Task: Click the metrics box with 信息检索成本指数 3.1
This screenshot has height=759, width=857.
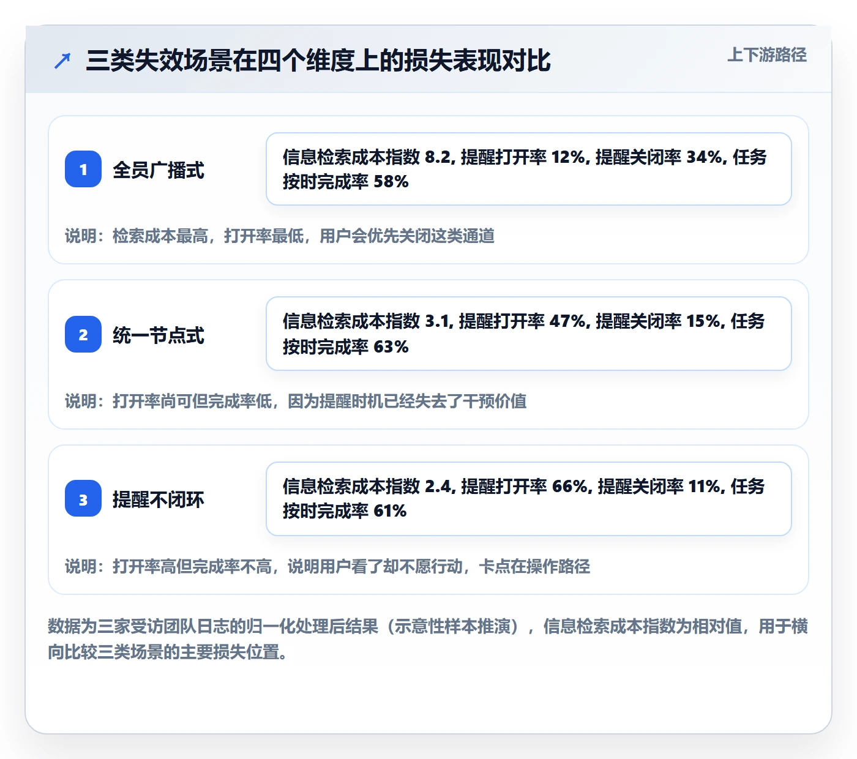Action: click(529, 334)
